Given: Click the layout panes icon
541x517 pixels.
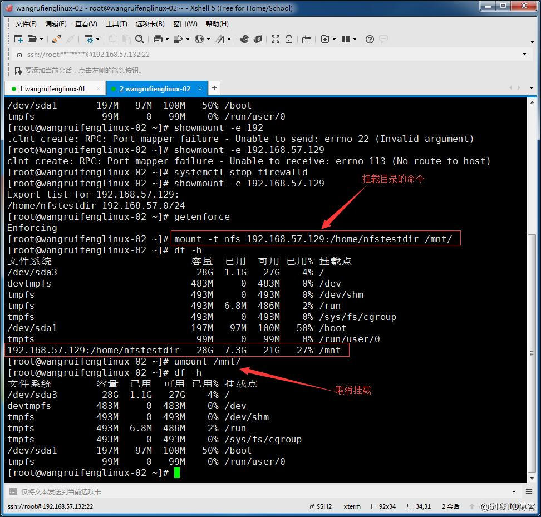Looking at the screenshot, I should (x=346, y=39).
